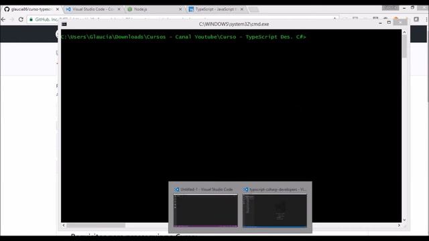Click the cmd vertical scrollbar up arrow

(x=404, y=32)
